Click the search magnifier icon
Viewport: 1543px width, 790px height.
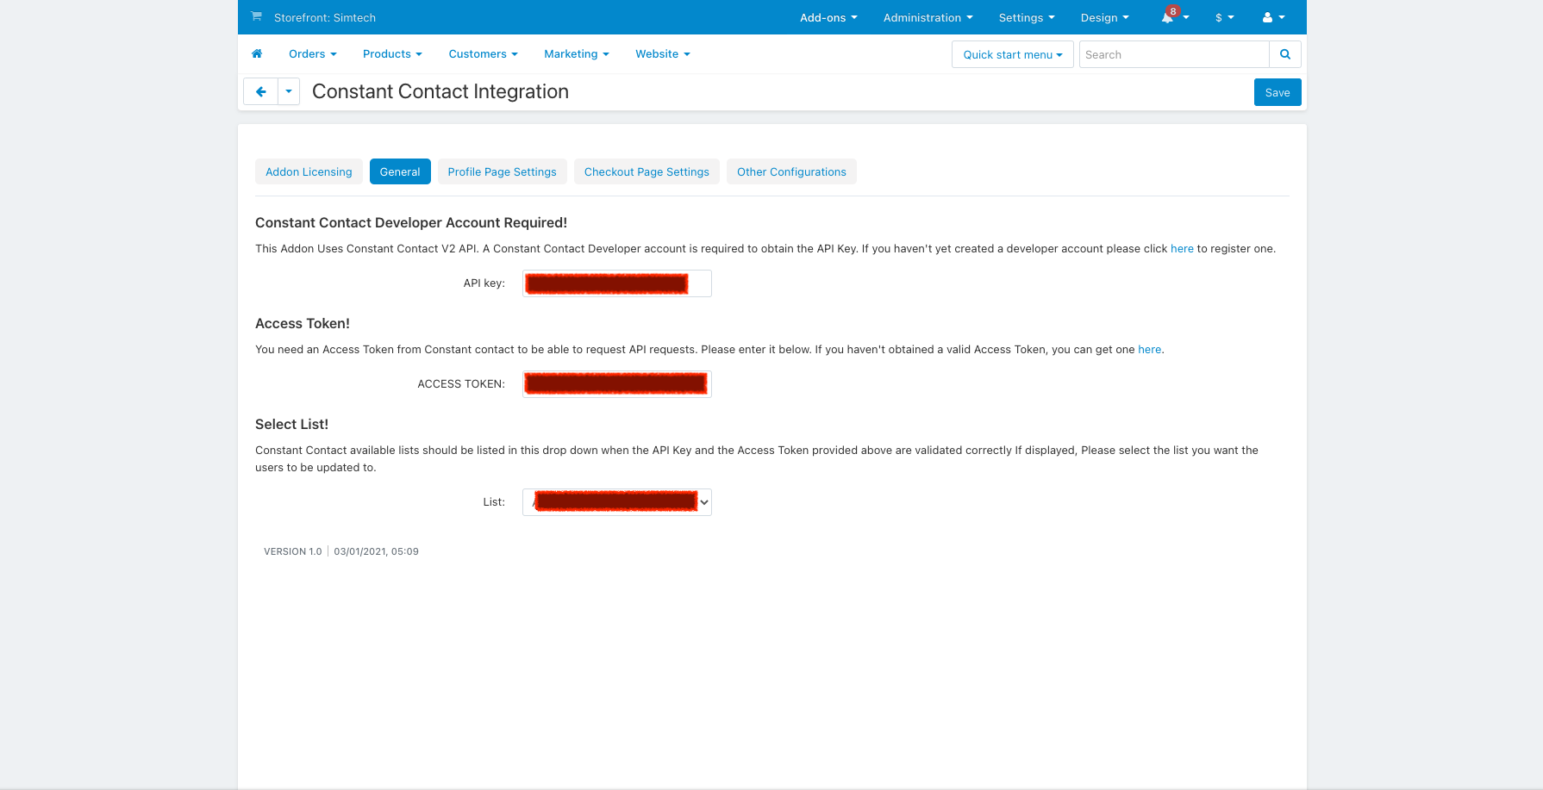coord(1284,54)
